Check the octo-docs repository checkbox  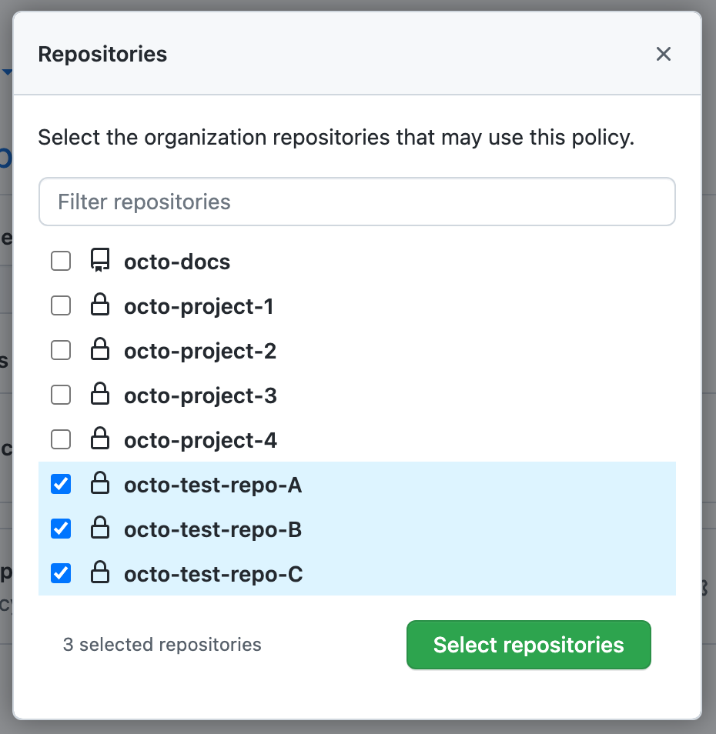[x=60, y=261]
